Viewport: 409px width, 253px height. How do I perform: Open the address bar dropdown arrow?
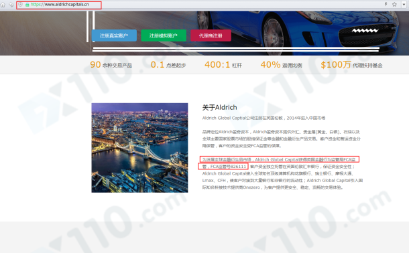pyautogui.click(x=404, y=5)
